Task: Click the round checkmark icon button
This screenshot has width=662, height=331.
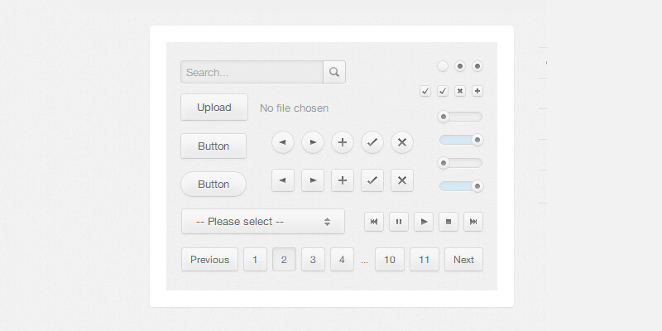Action: point(372,142)
